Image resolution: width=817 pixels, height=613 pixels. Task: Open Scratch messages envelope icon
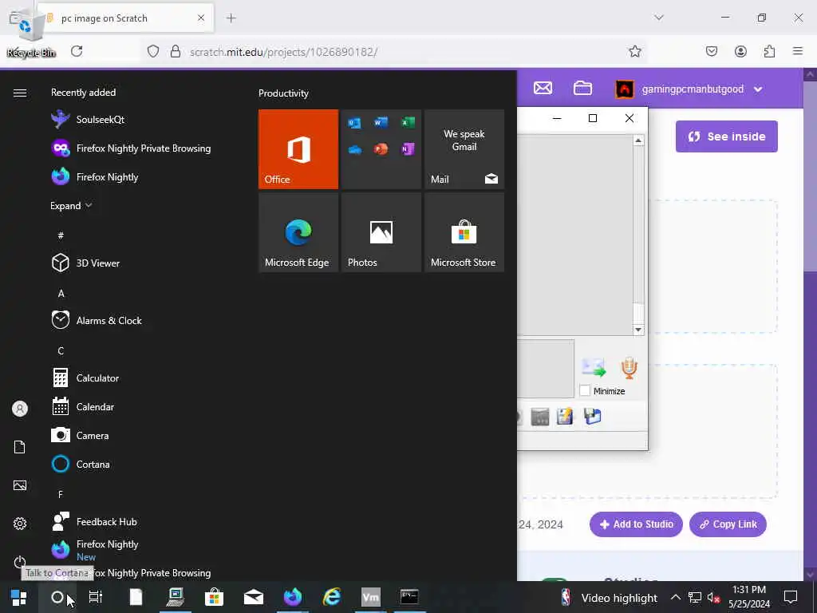point(543,88)
